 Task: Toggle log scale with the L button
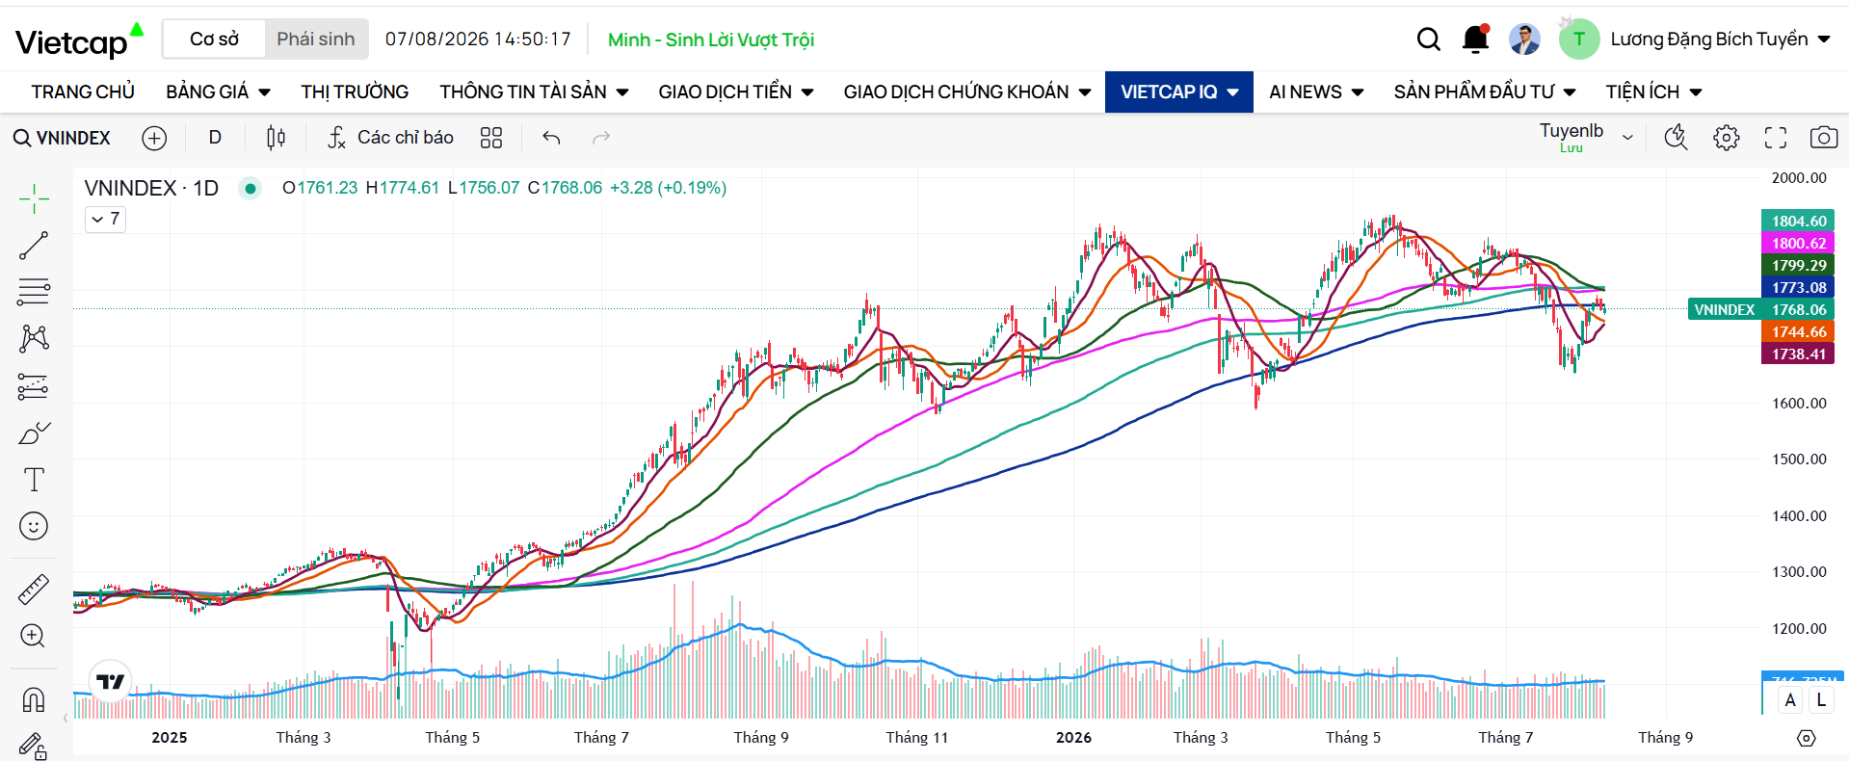pos(1821,700)
